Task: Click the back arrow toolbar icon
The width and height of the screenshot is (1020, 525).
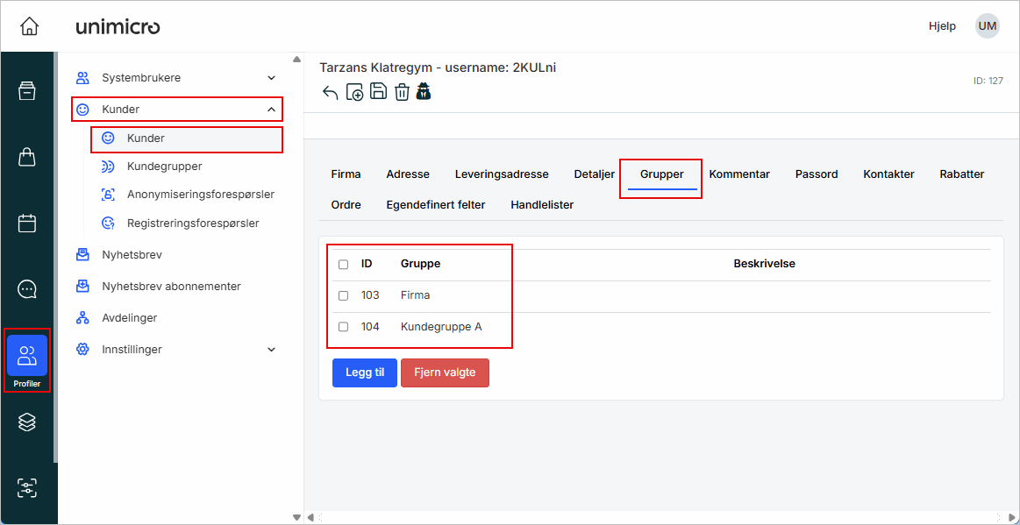Action: pyautogui.click(x=331, y=92)
